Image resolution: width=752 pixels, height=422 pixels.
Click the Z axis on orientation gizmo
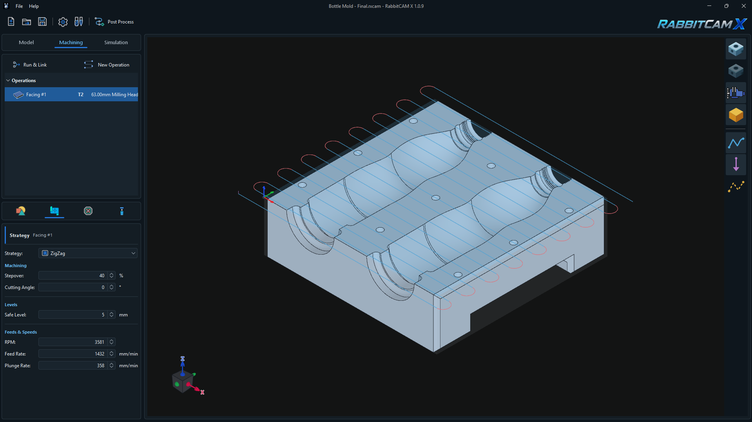(183, 359)
